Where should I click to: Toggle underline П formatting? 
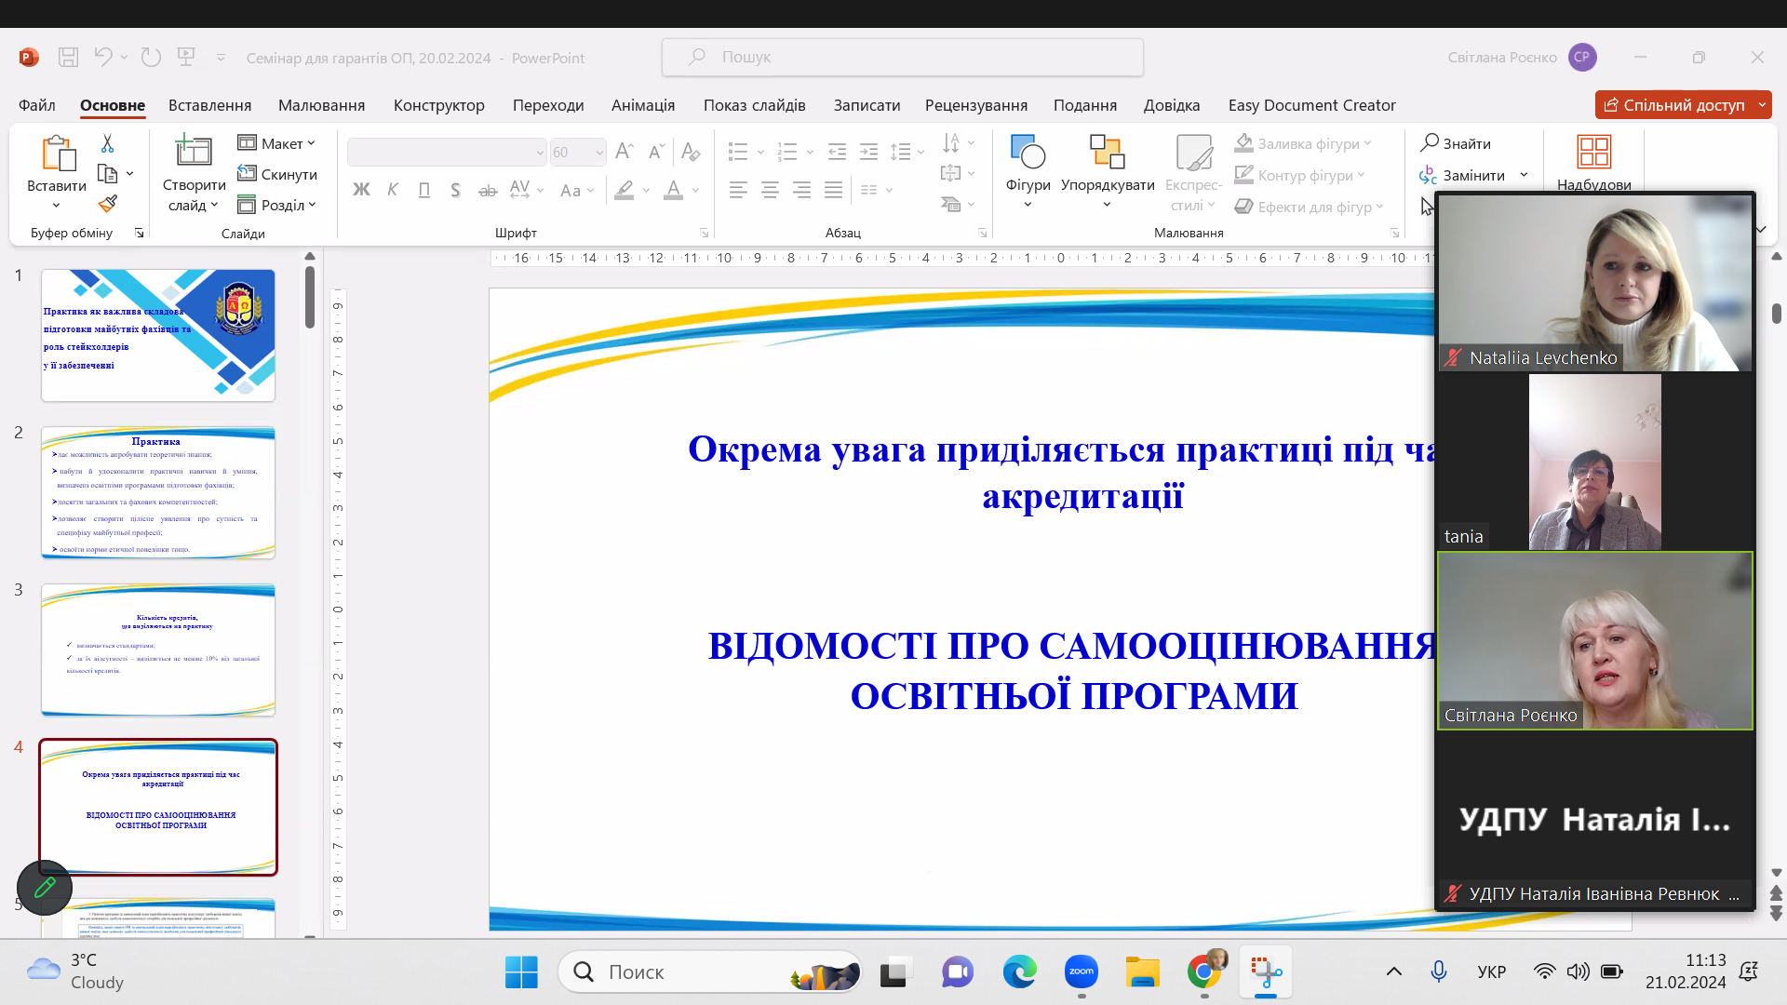424,190
